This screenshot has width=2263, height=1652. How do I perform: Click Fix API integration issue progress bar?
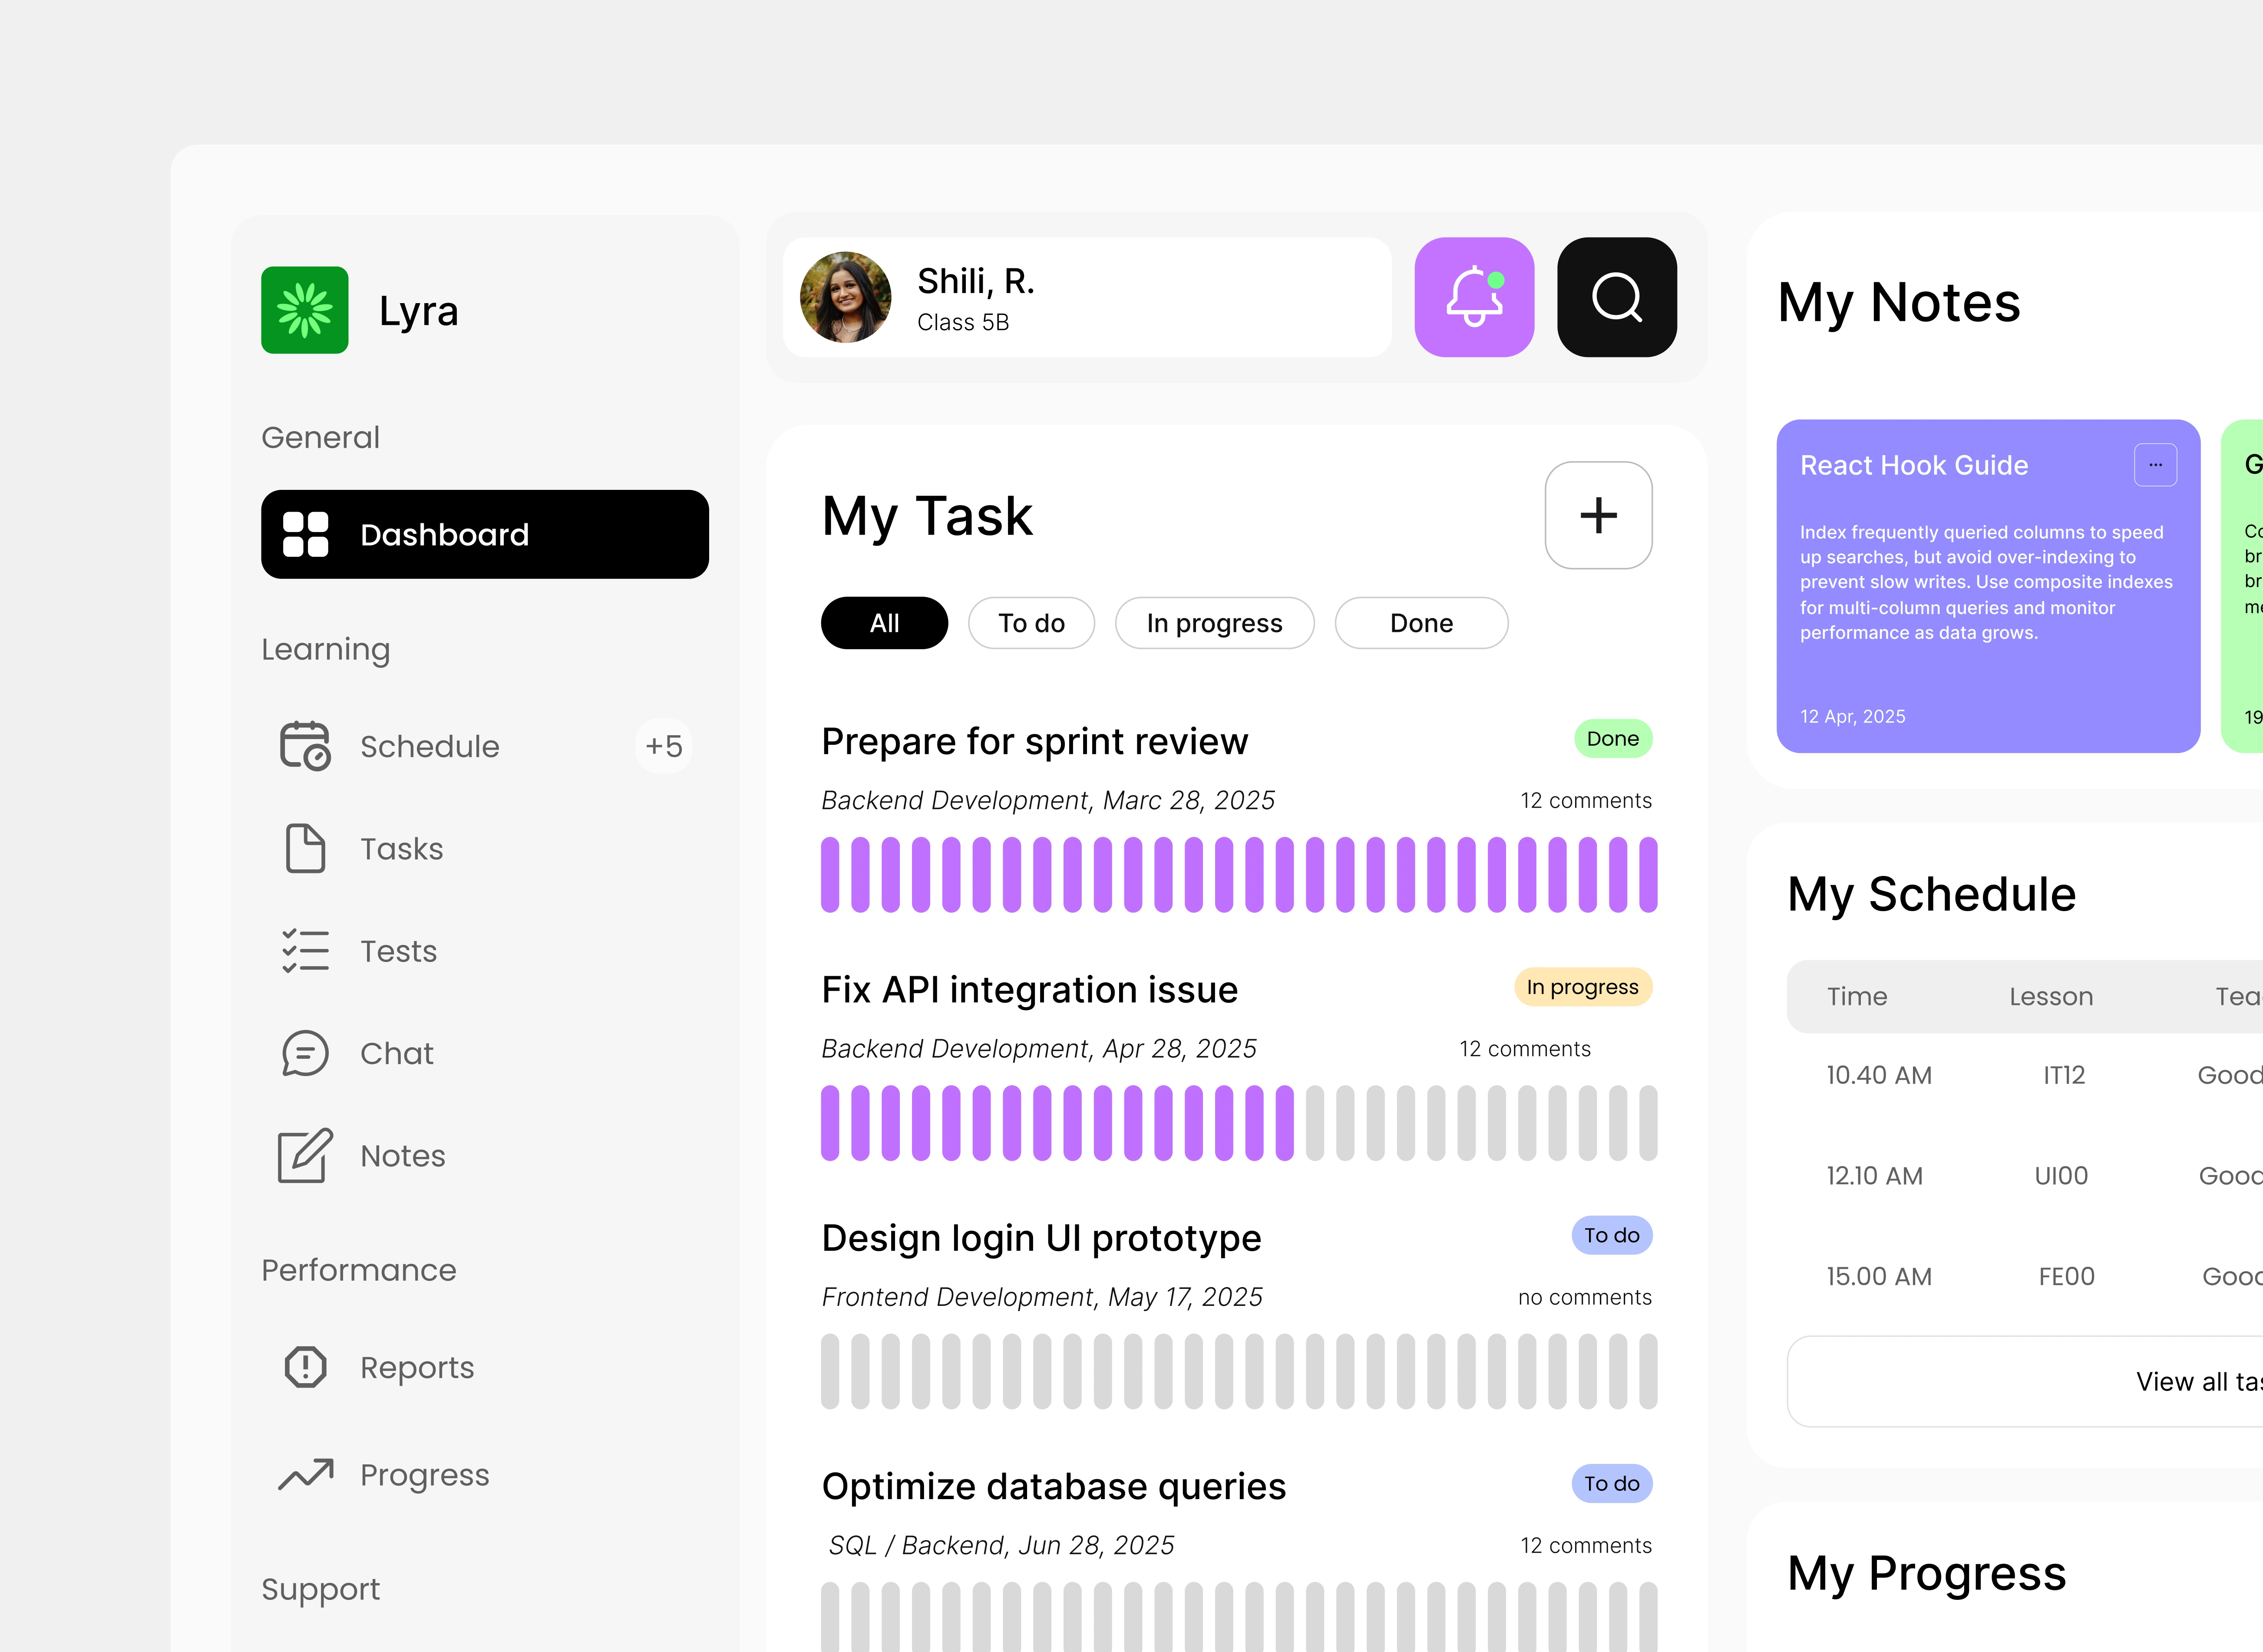[1238, 1123]
